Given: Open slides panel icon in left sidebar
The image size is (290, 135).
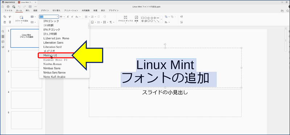Looking at the screenshot, I should (3, 37).
